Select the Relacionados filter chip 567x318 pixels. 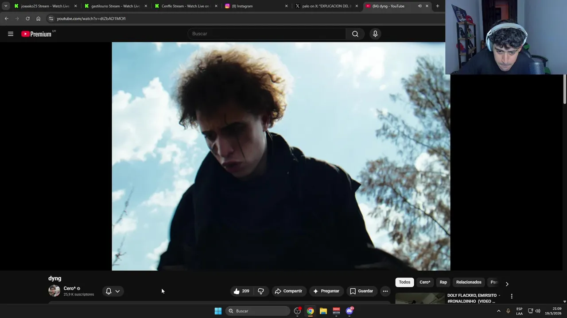[x=469, y=282]
